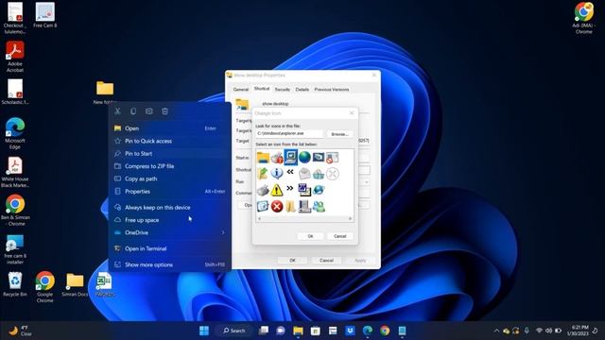This screenshot has width=605, height=340.
Task: Show hidden tray icons chevron
Action: [496, 331]
